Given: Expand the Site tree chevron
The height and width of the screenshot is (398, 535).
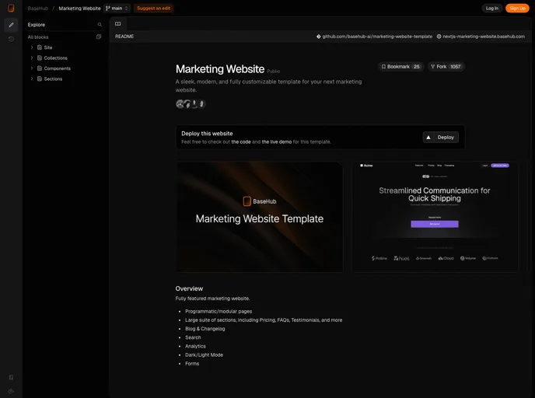Looking at the screenshot, I should click(32, 47).
